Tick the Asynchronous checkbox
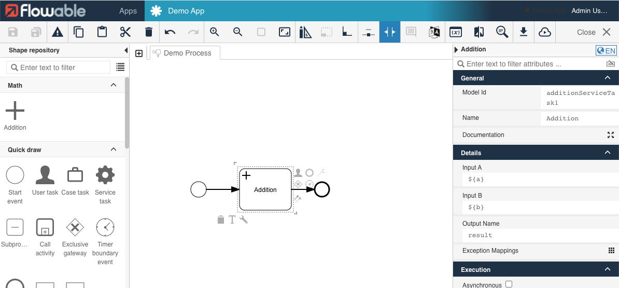The image size is (619, 288). 509,284
